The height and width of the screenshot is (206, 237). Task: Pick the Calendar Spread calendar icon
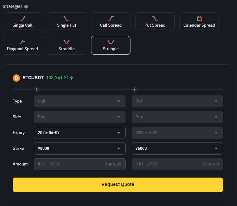(199, 18)
